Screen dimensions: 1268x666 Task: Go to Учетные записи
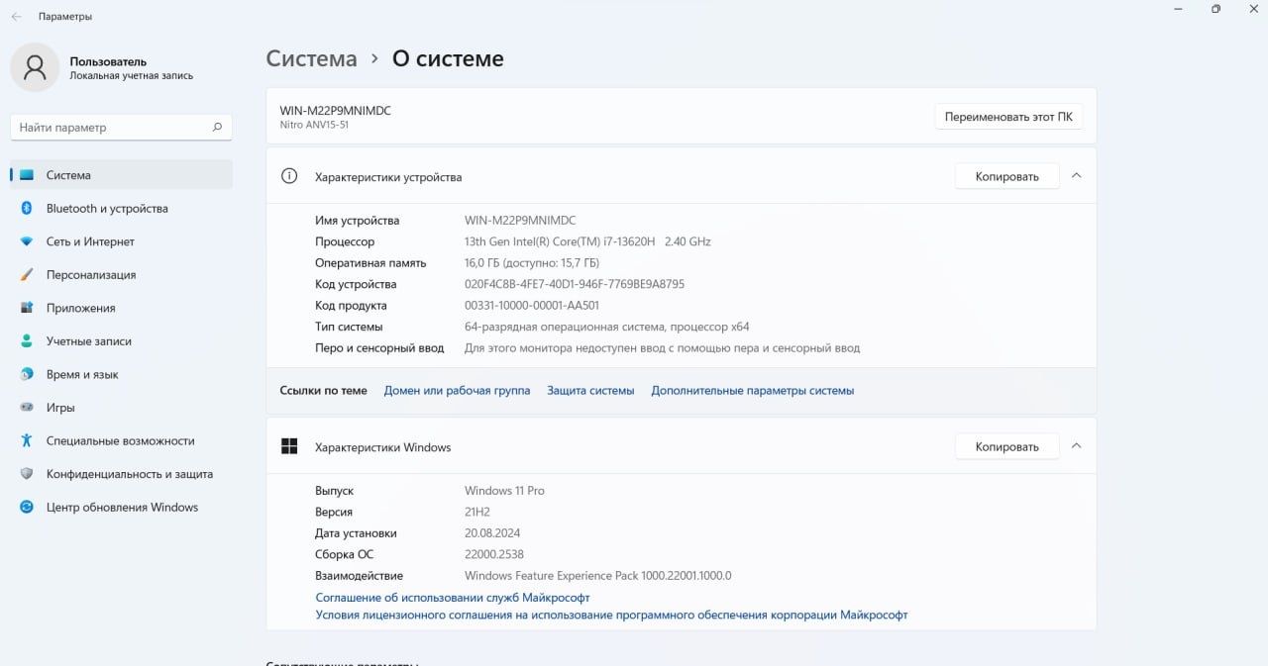pos(122,341)
